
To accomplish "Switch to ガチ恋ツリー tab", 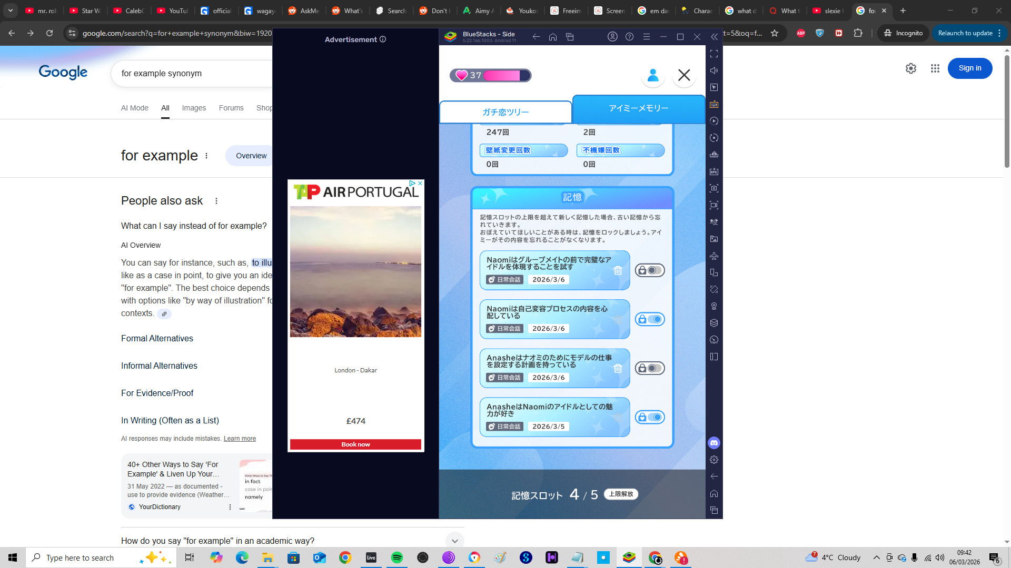I will coord(506,112).
